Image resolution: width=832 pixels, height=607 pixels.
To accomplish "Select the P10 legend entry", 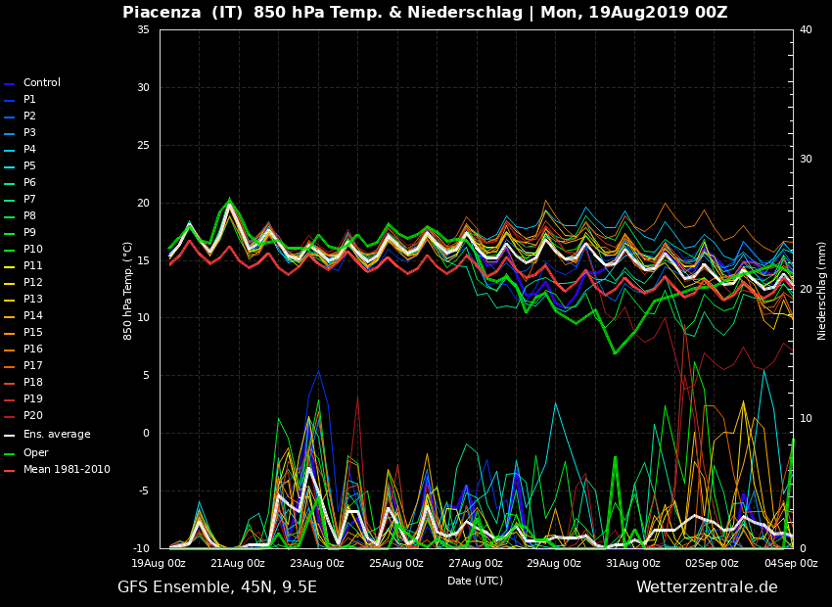I will (32, 250).
